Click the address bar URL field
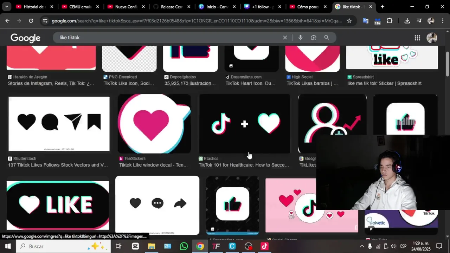Screen dimensions: 450x253 (197, 21)
